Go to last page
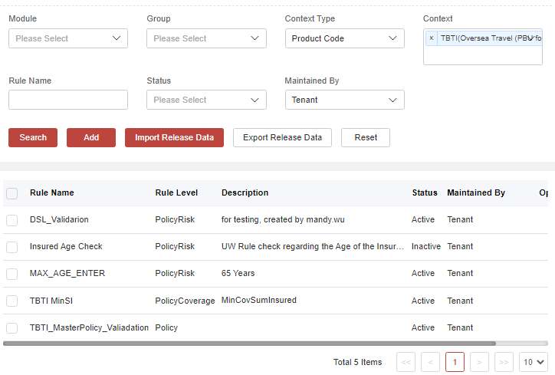 point(504,362)
